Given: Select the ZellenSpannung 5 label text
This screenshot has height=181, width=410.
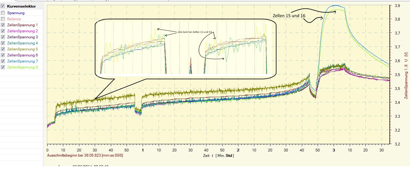Looking at the screenshot, I should pos(22,49).
